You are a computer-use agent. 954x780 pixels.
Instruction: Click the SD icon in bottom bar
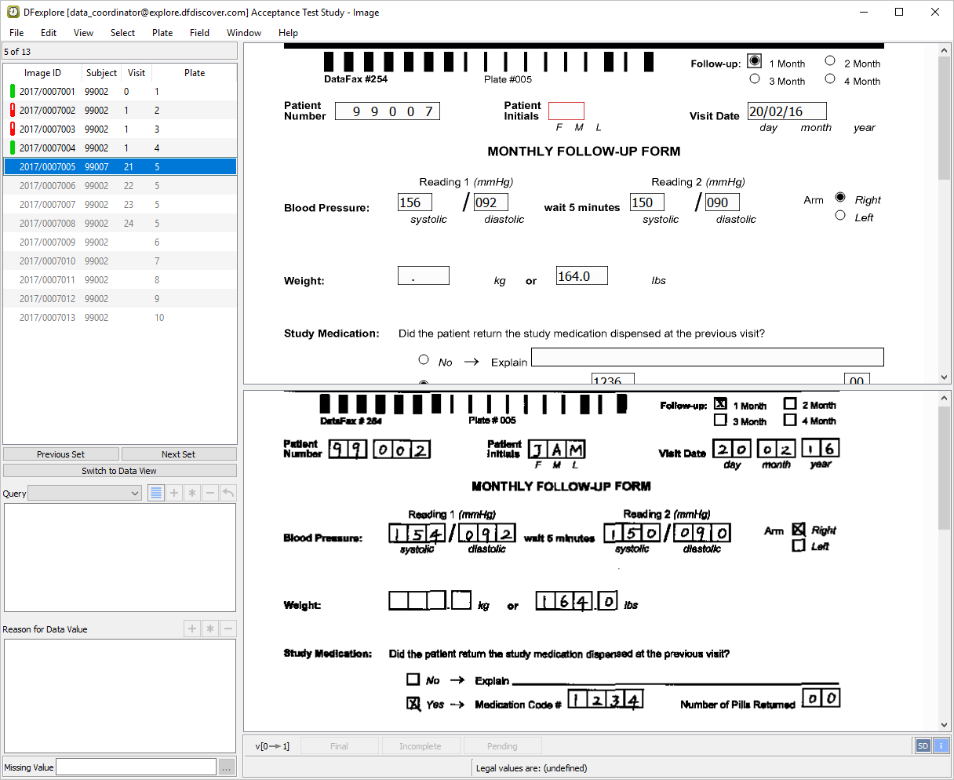(923, 746)
